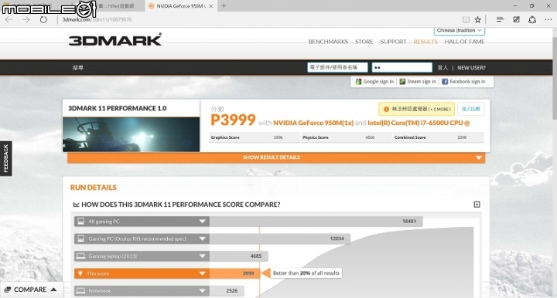Open the web note pen icon
The width and height of the screenshot is (557, 298).
pyautogui.click(x=516, y=19)
